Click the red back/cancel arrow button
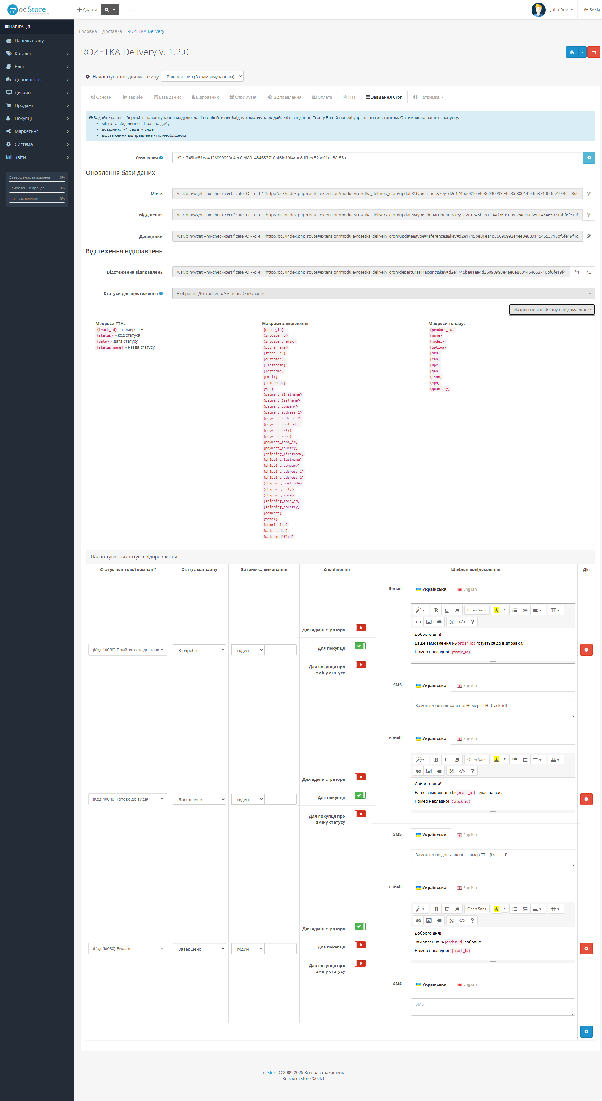This screenshot has width=602, height=1101. (593, 52)
